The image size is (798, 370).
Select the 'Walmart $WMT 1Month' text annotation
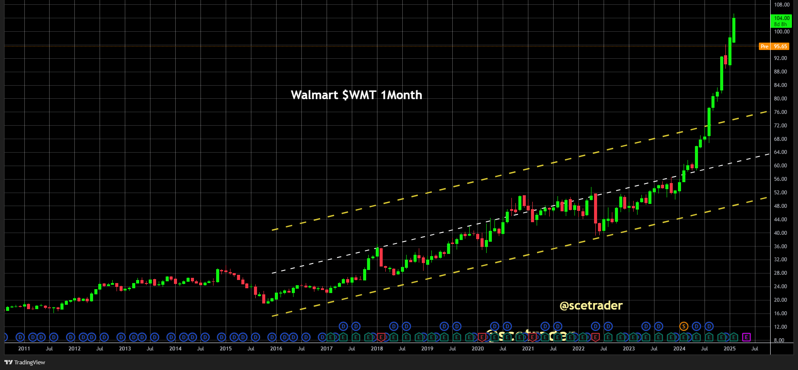356,95
